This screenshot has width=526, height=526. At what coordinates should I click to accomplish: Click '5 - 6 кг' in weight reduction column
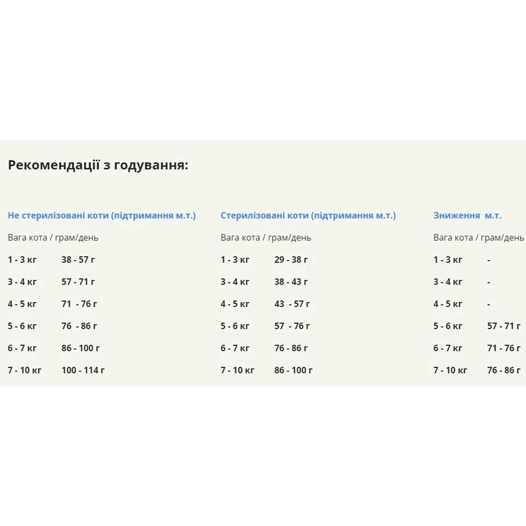(448, 326)
